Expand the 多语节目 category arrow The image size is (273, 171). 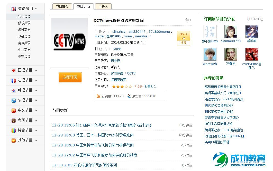(x=36, y=100)
